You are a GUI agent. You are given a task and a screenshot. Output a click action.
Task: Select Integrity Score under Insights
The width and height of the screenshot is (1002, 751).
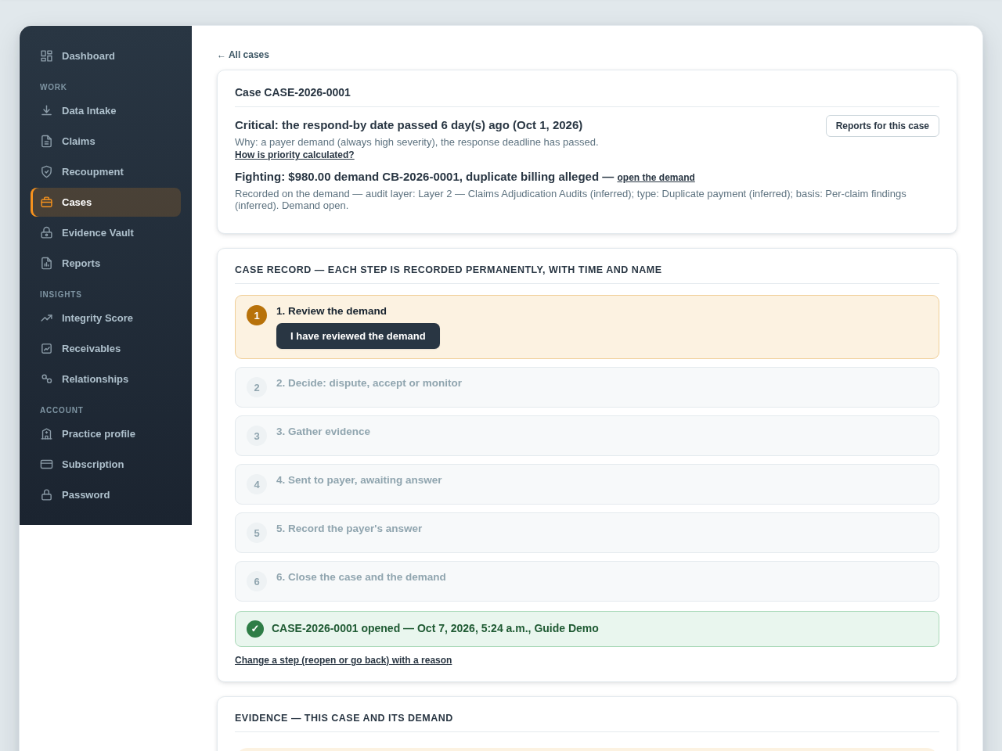106,318
